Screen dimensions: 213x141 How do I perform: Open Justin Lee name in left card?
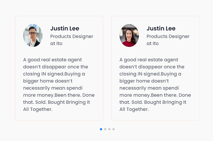[x=65, y=28]
